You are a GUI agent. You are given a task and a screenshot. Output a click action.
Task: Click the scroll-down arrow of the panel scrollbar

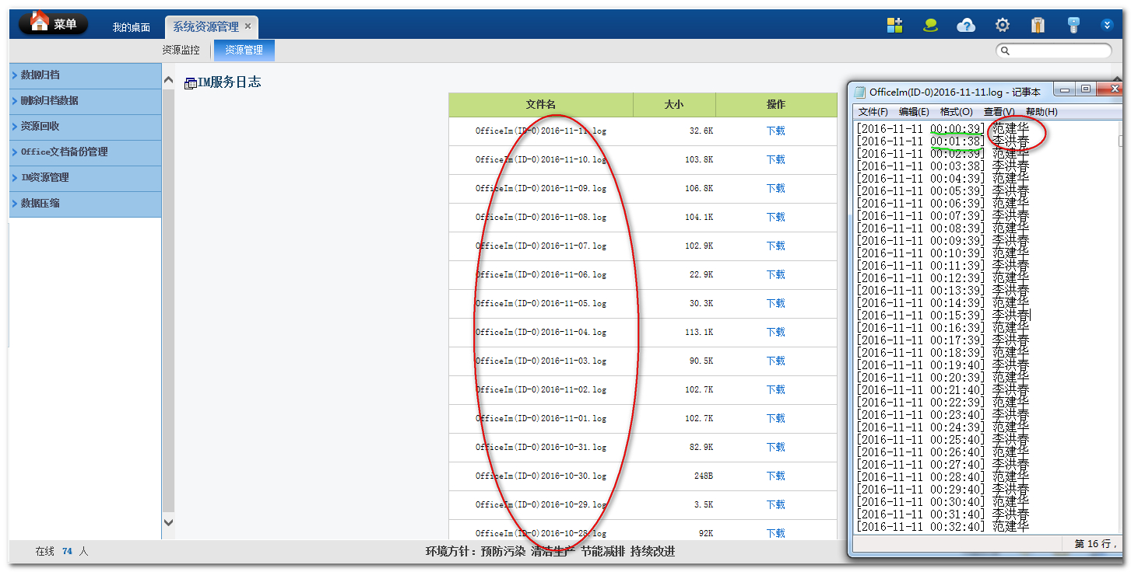[x=168, y=522]
